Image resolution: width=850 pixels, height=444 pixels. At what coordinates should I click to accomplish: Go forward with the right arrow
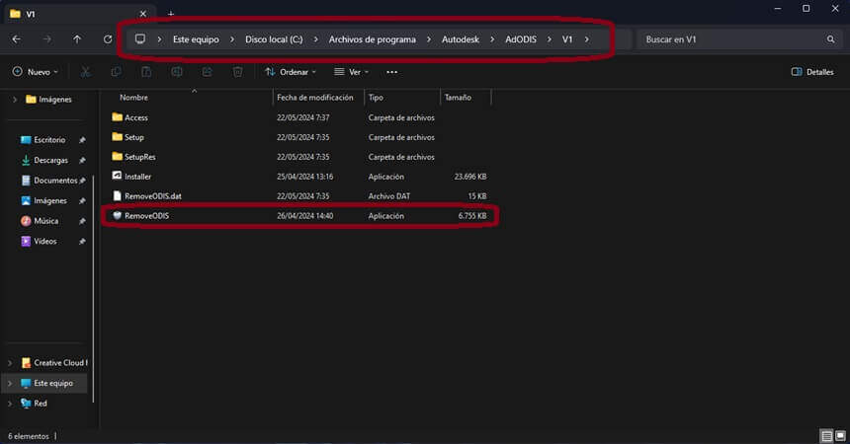click(x=47, y=39)
